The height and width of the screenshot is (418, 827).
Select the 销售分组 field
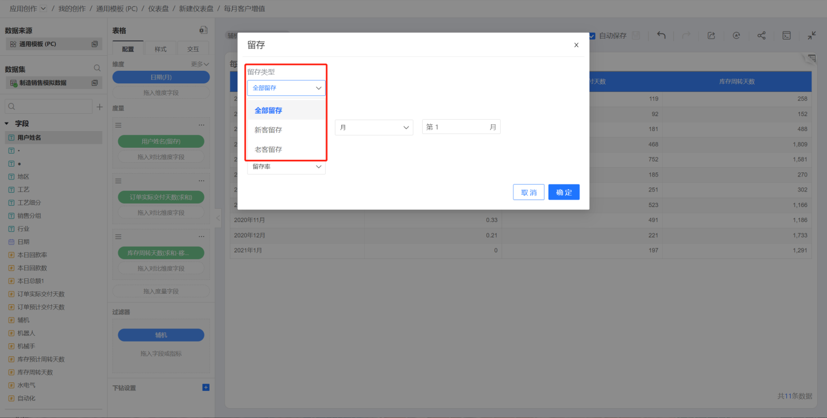pyautogui.click(x=53, y=216)
